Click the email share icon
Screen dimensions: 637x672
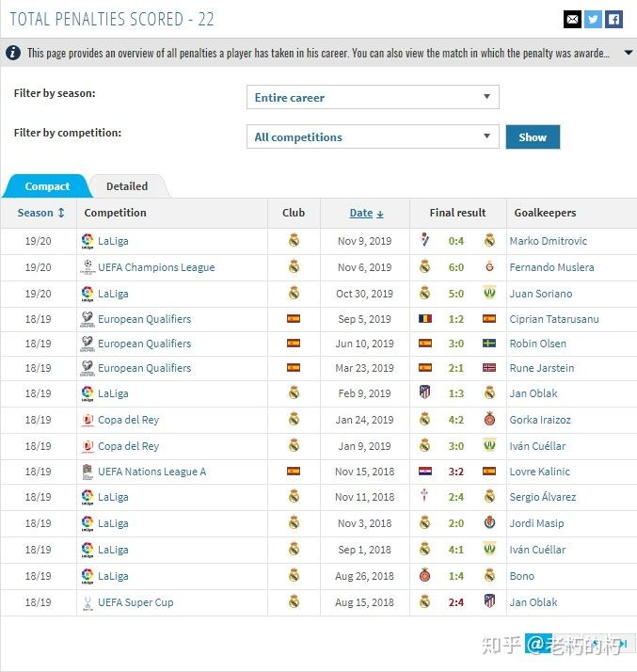pyautogui.click(x=572, y=19)
